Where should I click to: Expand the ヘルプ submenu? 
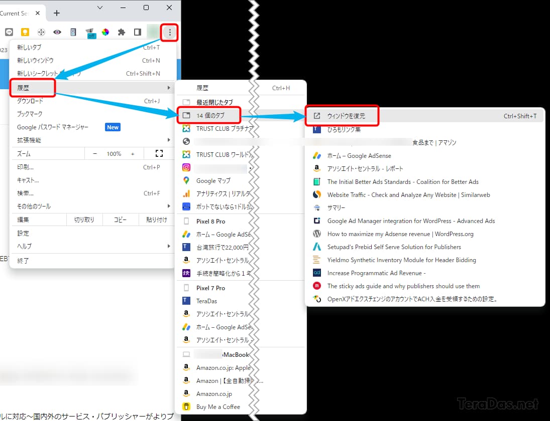tap(92, 247)
